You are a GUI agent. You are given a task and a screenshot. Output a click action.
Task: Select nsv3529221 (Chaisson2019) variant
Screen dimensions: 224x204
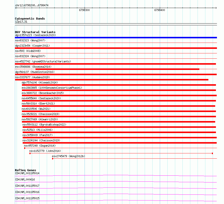tap(41, 114)
